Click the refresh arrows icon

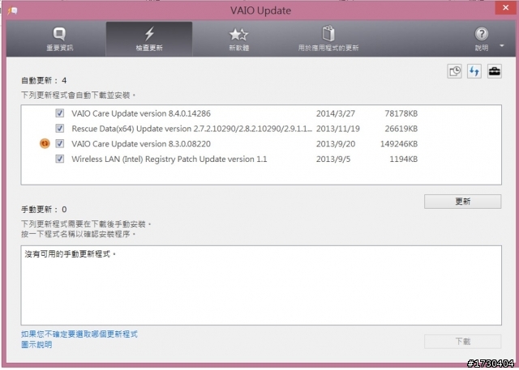click(474, 71)
